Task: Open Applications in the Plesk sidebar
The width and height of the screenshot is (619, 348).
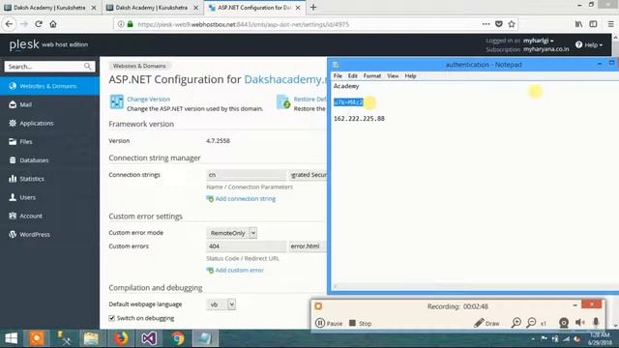Action: (x=49, y=123)
